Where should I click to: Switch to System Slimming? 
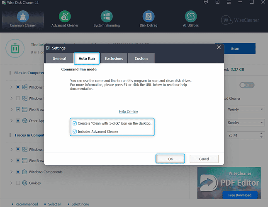(107, 19)
